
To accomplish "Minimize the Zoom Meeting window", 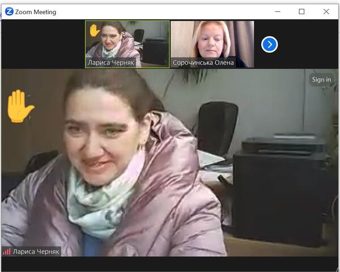I will pos(277,11).
